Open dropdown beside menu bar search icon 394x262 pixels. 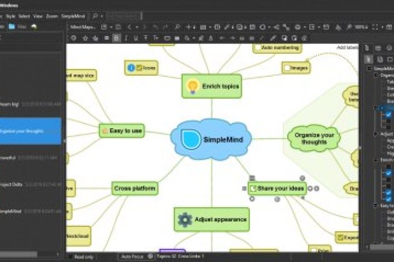tap(101, 16)
